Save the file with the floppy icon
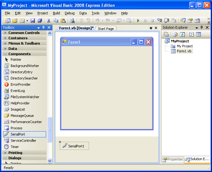Screen dimensions: 212x172 coord(33,21)
